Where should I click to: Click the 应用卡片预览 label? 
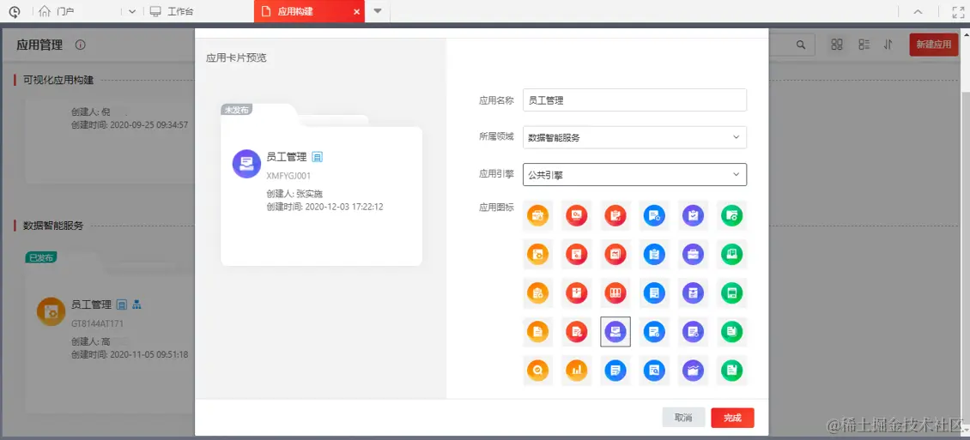(236, 58)
